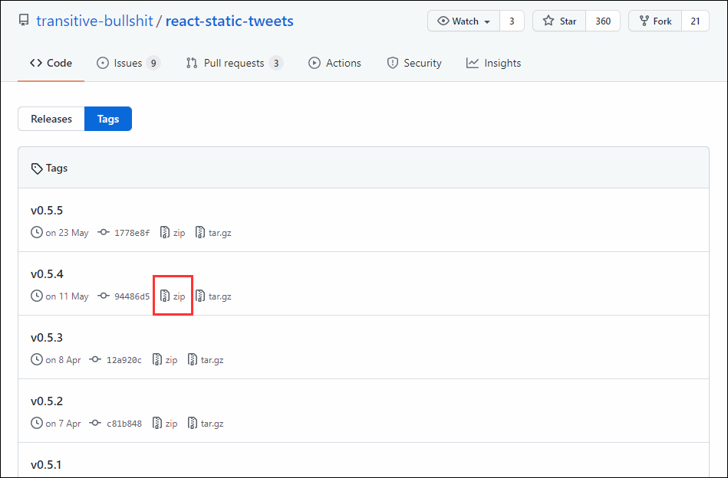Download the zip for v0.5.2
This screenshot has height=478, width=728.
coord(165,424)
